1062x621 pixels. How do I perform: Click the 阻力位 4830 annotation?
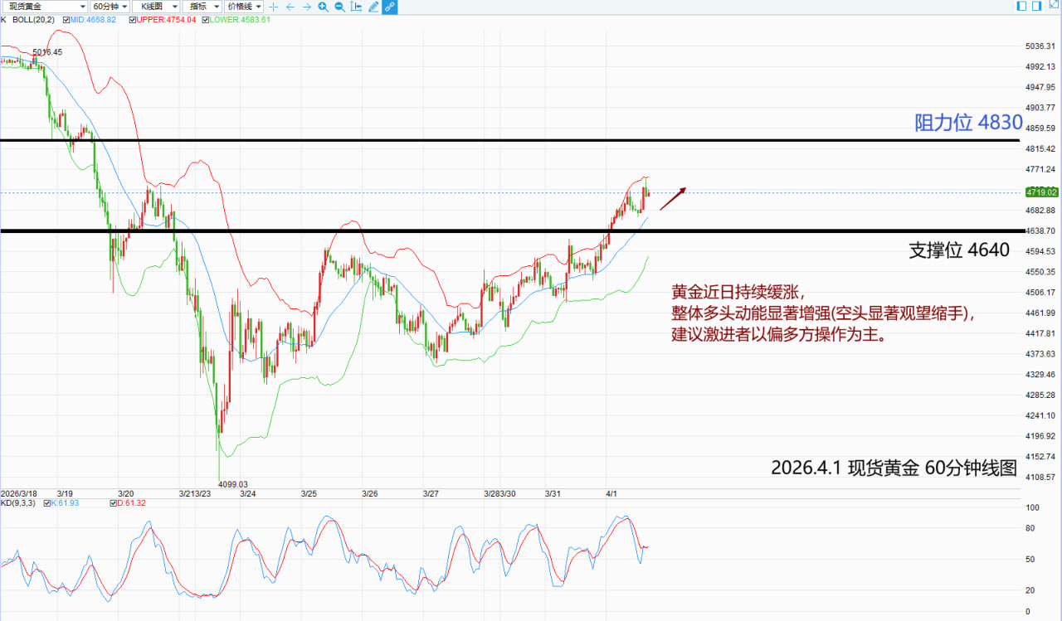point(968,123)
